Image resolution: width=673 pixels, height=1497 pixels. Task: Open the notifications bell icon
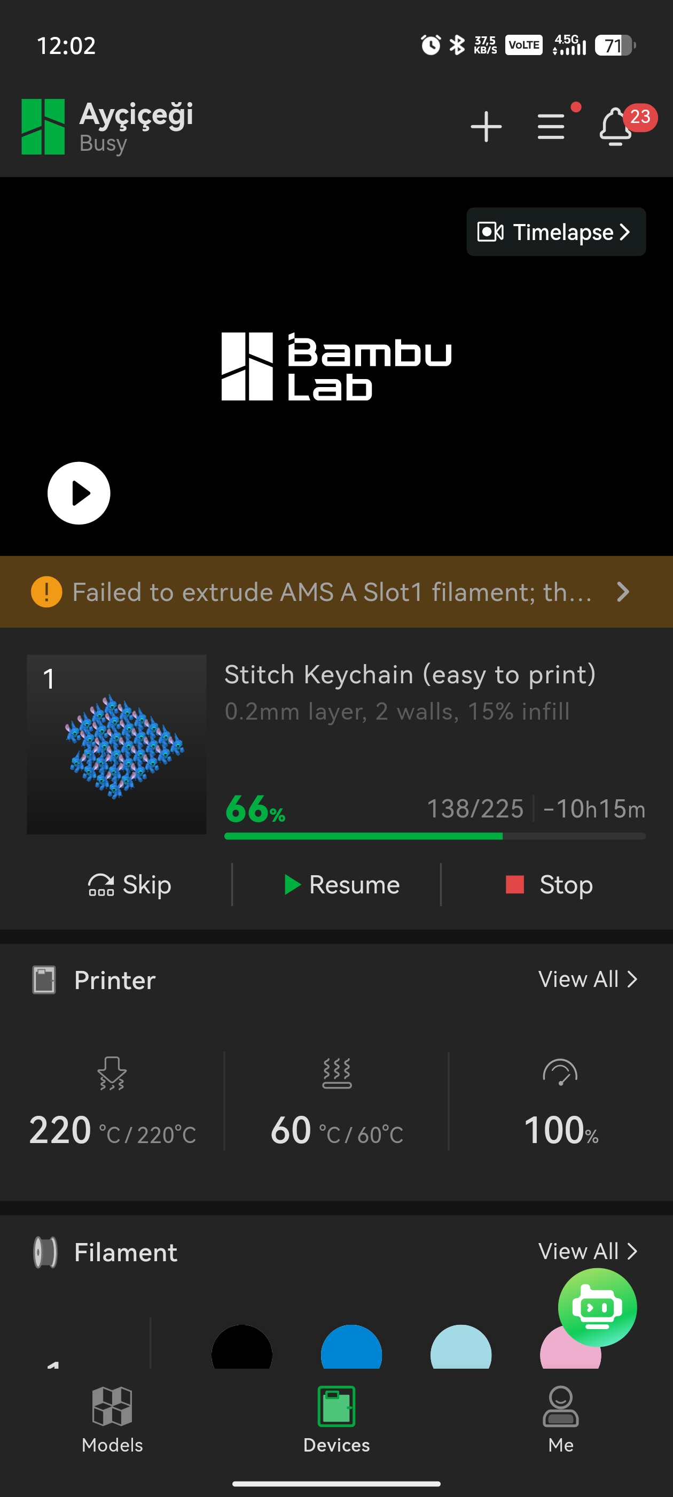[x=614, y=124]
